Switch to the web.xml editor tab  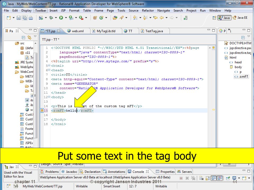[78, 31]
